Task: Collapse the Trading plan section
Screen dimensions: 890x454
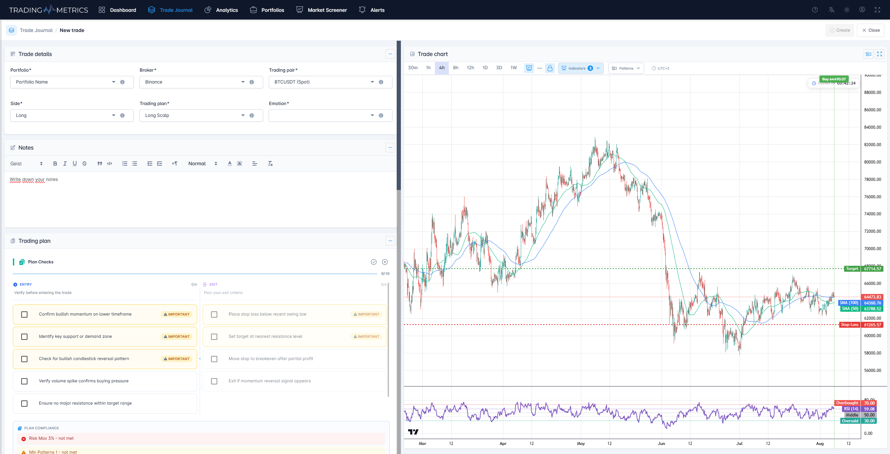Action: tap(390, 241)
